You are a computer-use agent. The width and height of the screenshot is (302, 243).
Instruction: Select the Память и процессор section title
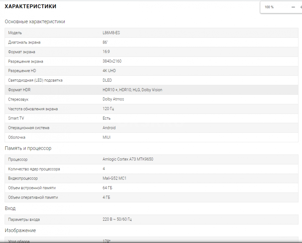[28, 149]
